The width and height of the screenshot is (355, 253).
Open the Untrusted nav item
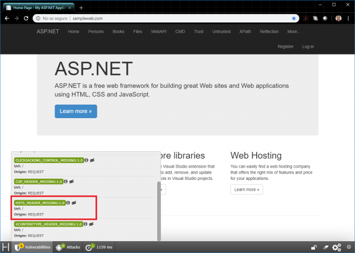click(221, 31)
